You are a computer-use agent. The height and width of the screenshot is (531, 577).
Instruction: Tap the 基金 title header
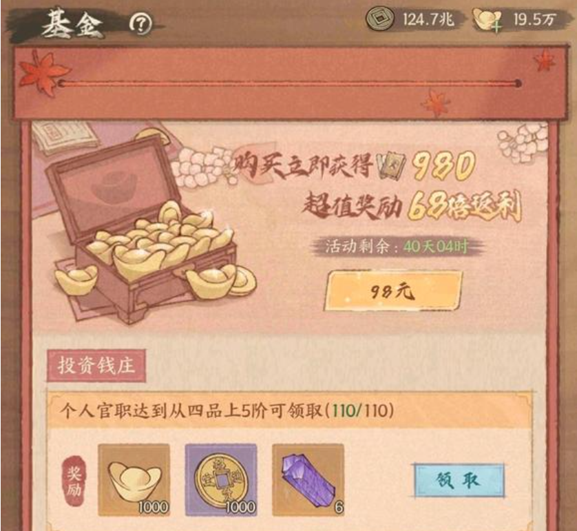72,24
